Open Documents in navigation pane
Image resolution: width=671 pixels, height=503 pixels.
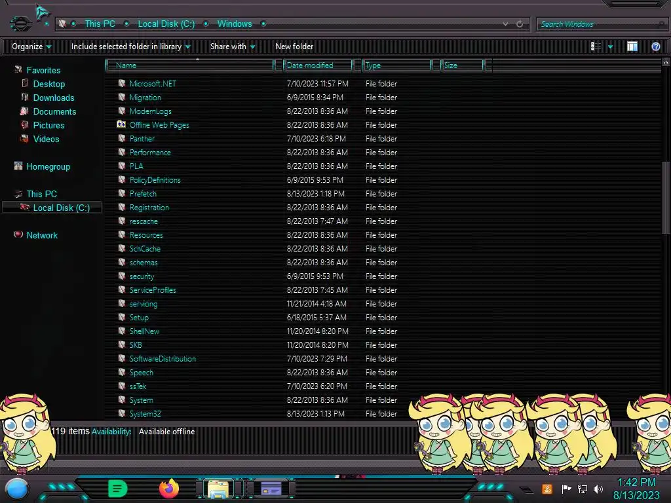pyautogui.click(x=54, y=111)
